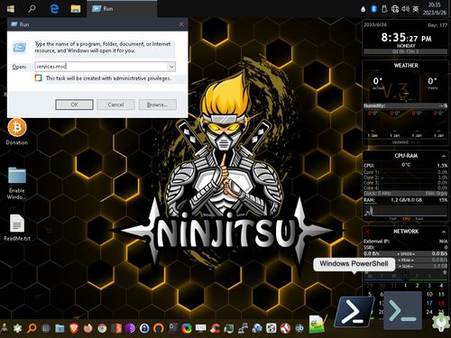Open Windows PowerShell from the dock
The width and height of the screenshot is (451, 338).
coord(354,311)
